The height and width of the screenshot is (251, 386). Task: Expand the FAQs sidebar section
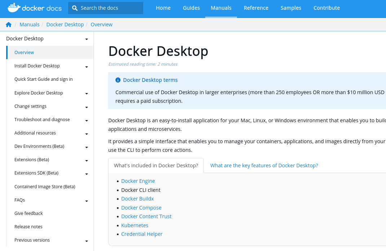click(87, 201)
